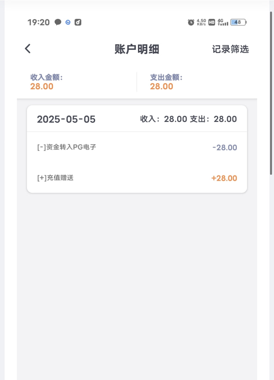Screen dimensions: 274x380
Task: Click the chat bubble notification icon
Action: [x=58, y=22]
